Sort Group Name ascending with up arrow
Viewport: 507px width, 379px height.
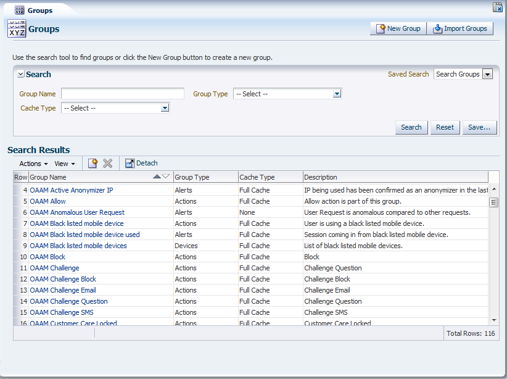pyautogui.click(x=157, y=177)
